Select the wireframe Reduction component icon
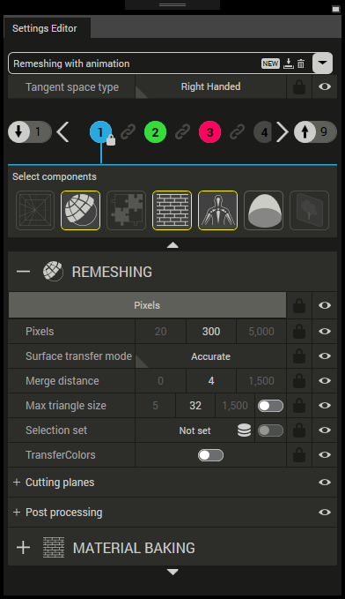The height and width of the screenshot is (599, 345). [x=34, y=211]
